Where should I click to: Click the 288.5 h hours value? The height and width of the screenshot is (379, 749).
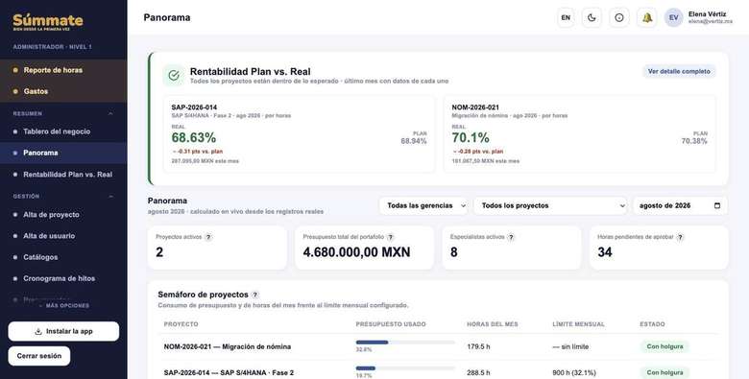pos(478,372)
